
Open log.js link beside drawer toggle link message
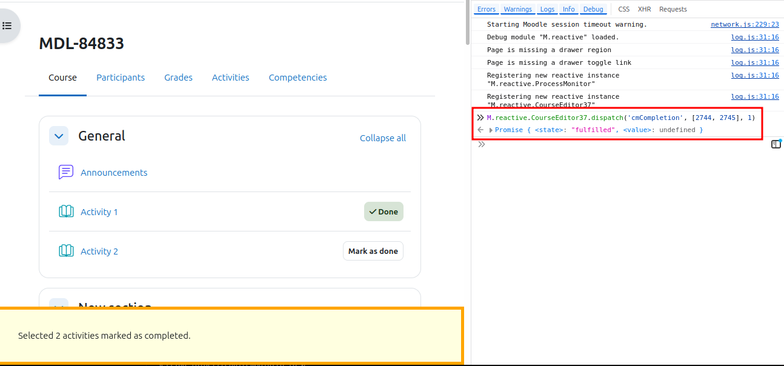[755, 63]
